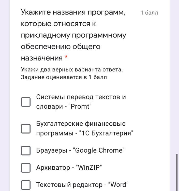The height and width of the screenshot is (191, 179).
Task: Click the "Укажите названия программ," title line
Action: 73,12
